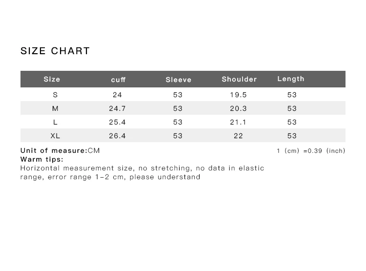Viewport: 366px width, 271px height.
Task: Click the SIZE CHART heading
Action: (55, 51)
